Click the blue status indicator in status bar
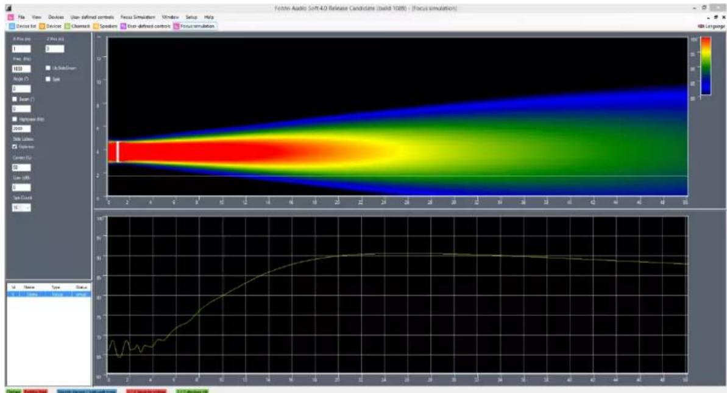Screen dimensions: 727x393 tap(87, 391)
